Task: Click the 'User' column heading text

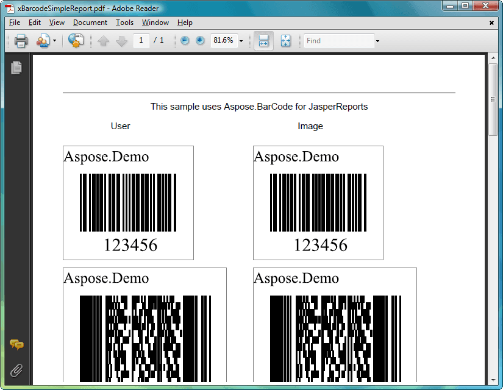Action: point(120,126)
